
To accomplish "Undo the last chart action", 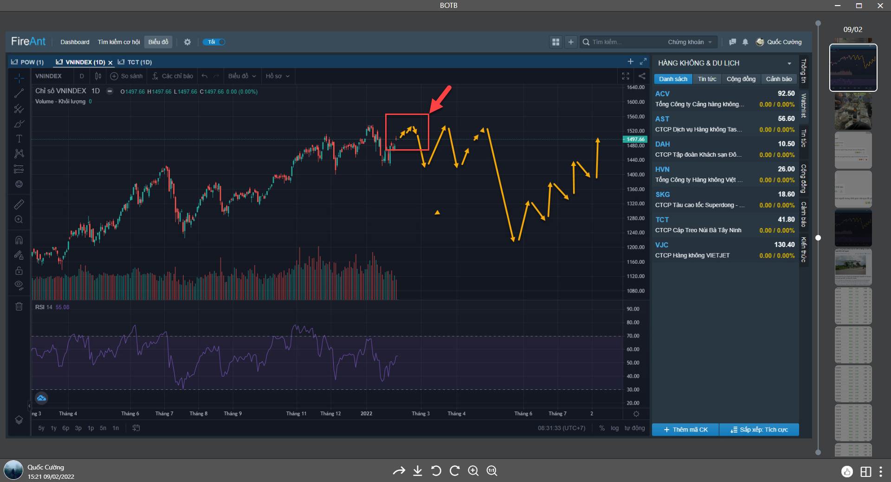I will click(x=204, y=76).
